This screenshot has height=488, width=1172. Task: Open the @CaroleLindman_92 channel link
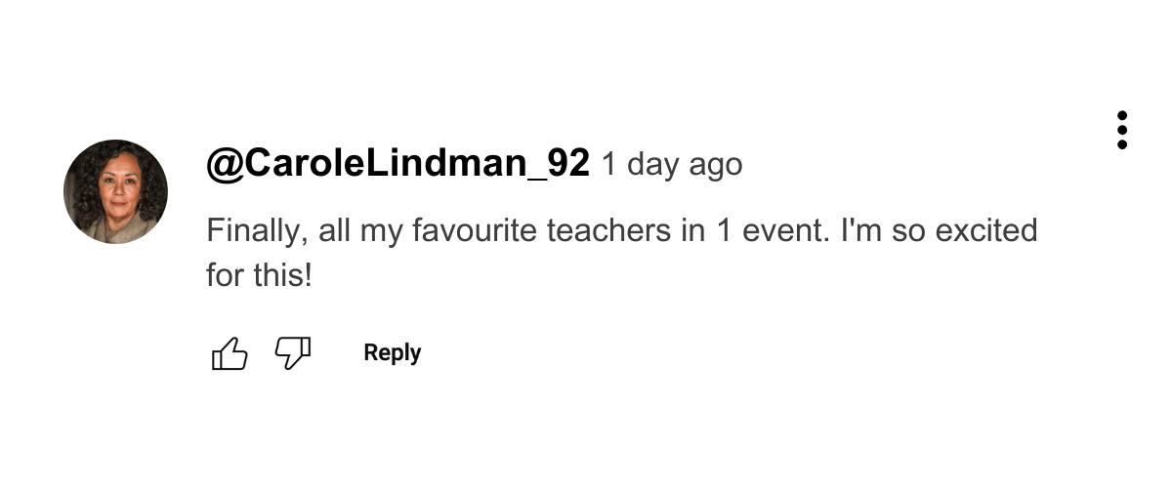click(x=398, y=164)
